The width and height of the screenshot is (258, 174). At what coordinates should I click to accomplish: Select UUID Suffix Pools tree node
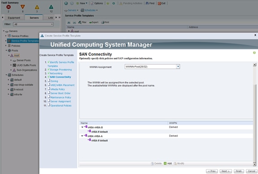[26, 65]
